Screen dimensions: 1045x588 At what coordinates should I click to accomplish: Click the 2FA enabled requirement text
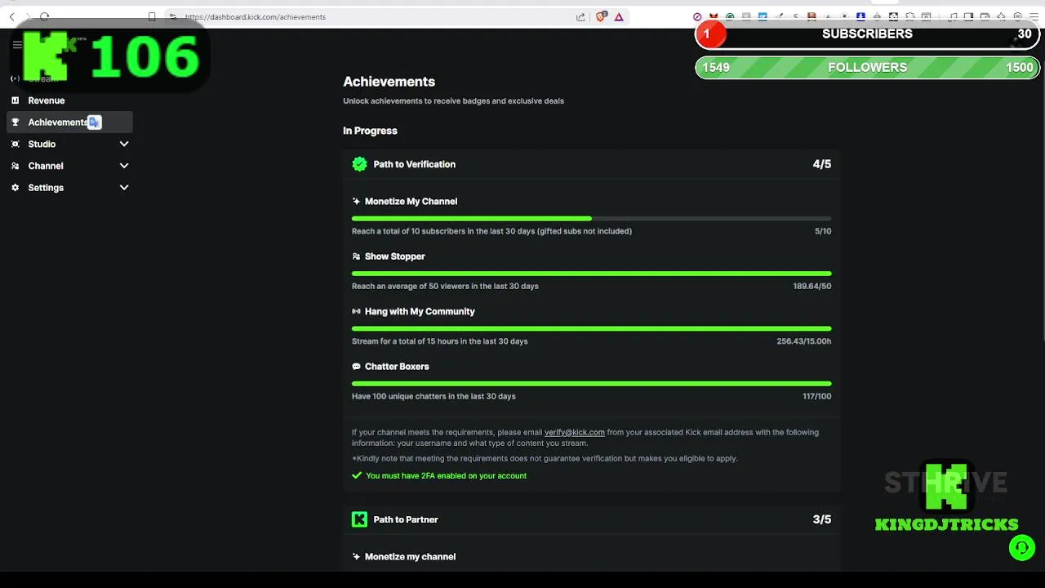447,476
